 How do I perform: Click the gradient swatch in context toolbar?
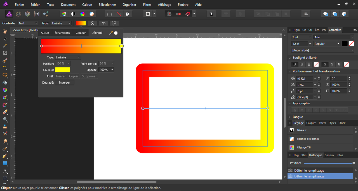81,23
